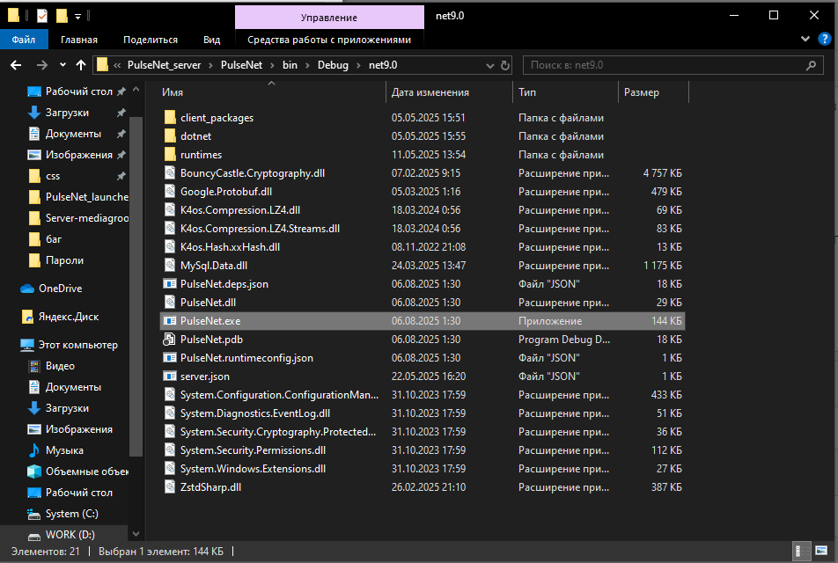The width and height of the screenshot is (838, 563).
Task: Refresh the net9.0 folder view
Action: pyautogui.click(x=505, y=65)
